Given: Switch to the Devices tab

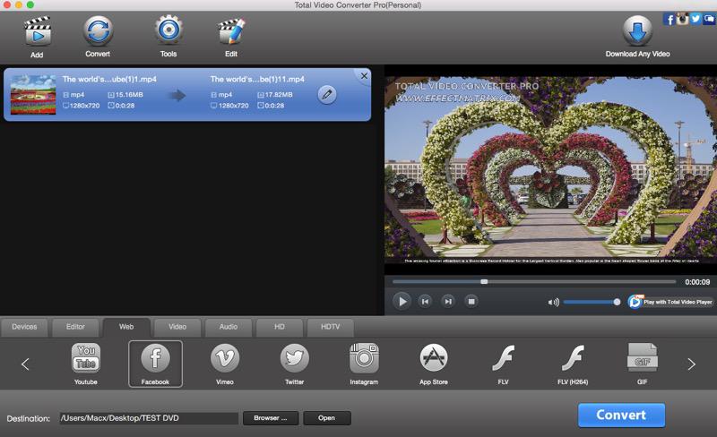Looking at the screenshot, I should click(24, 327).
